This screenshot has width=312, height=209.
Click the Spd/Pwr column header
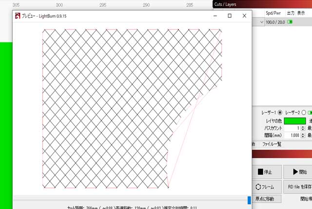click(273, 13)
